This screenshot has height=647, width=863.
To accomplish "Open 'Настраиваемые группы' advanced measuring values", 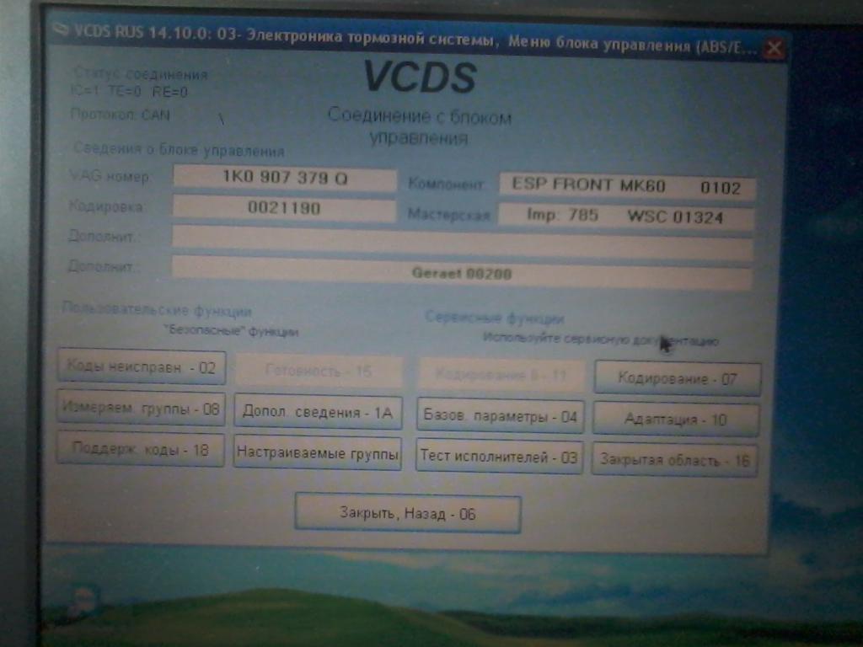I will point(317,452).
